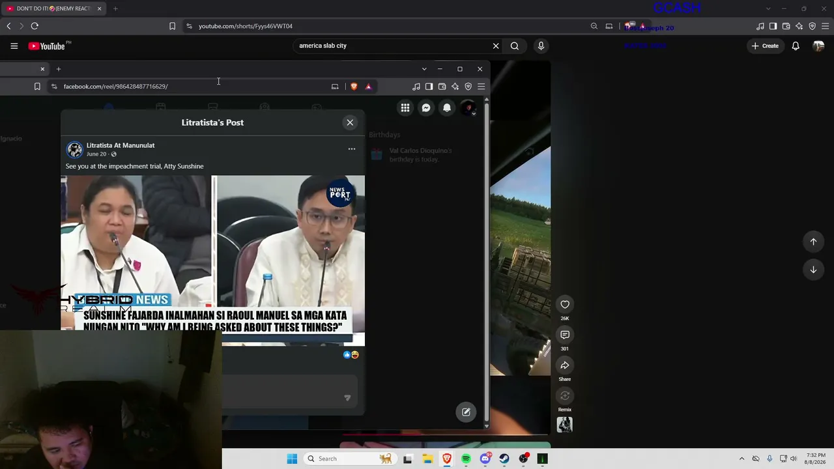Like the YouTube short

point(565,304)
